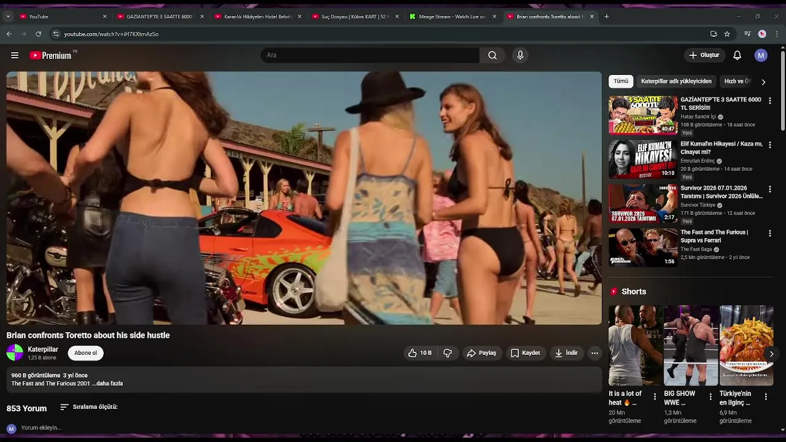The image size is (786, 442).
Task: Like the video with thumbs up
Action: pyautogui.click(x=419, y=353)
